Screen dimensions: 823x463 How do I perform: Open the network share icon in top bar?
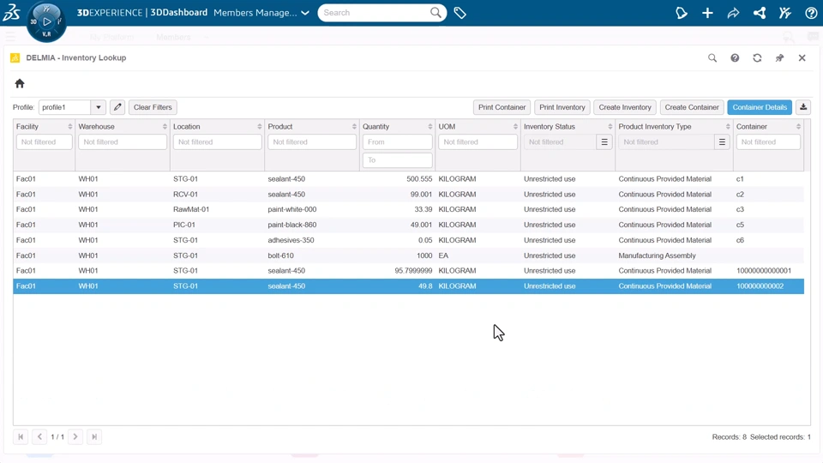coord(760,13)
